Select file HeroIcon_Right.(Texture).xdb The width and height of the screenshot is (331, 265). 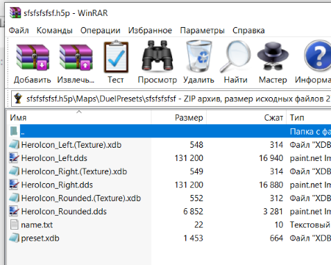click(74, 171)
